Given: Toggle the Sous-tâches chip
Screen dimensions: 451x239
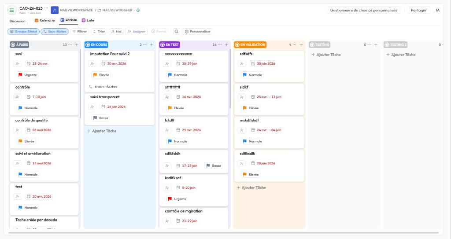Looking at the screenshot, I should click(x=55, y=32).
